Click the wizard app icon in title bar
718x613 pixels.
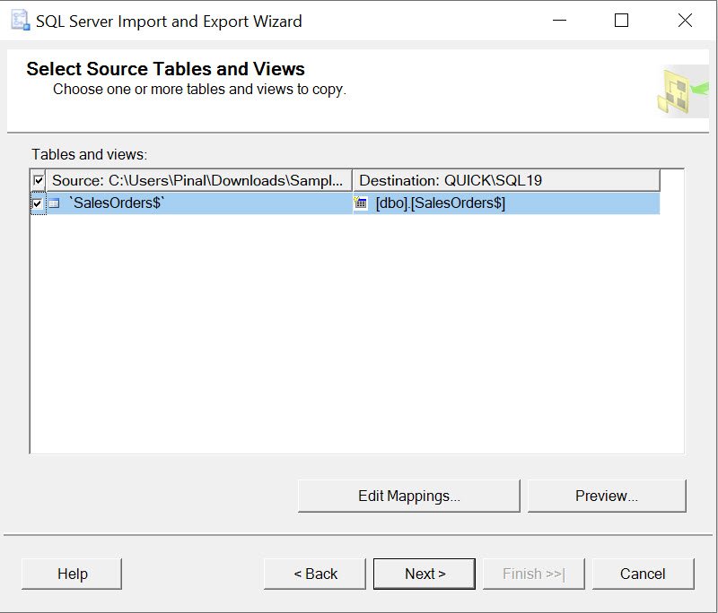point(20,21)
